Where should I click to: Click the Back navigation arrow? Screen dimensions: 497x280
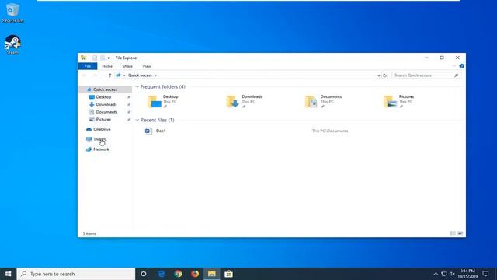click(x=85, y=75)
